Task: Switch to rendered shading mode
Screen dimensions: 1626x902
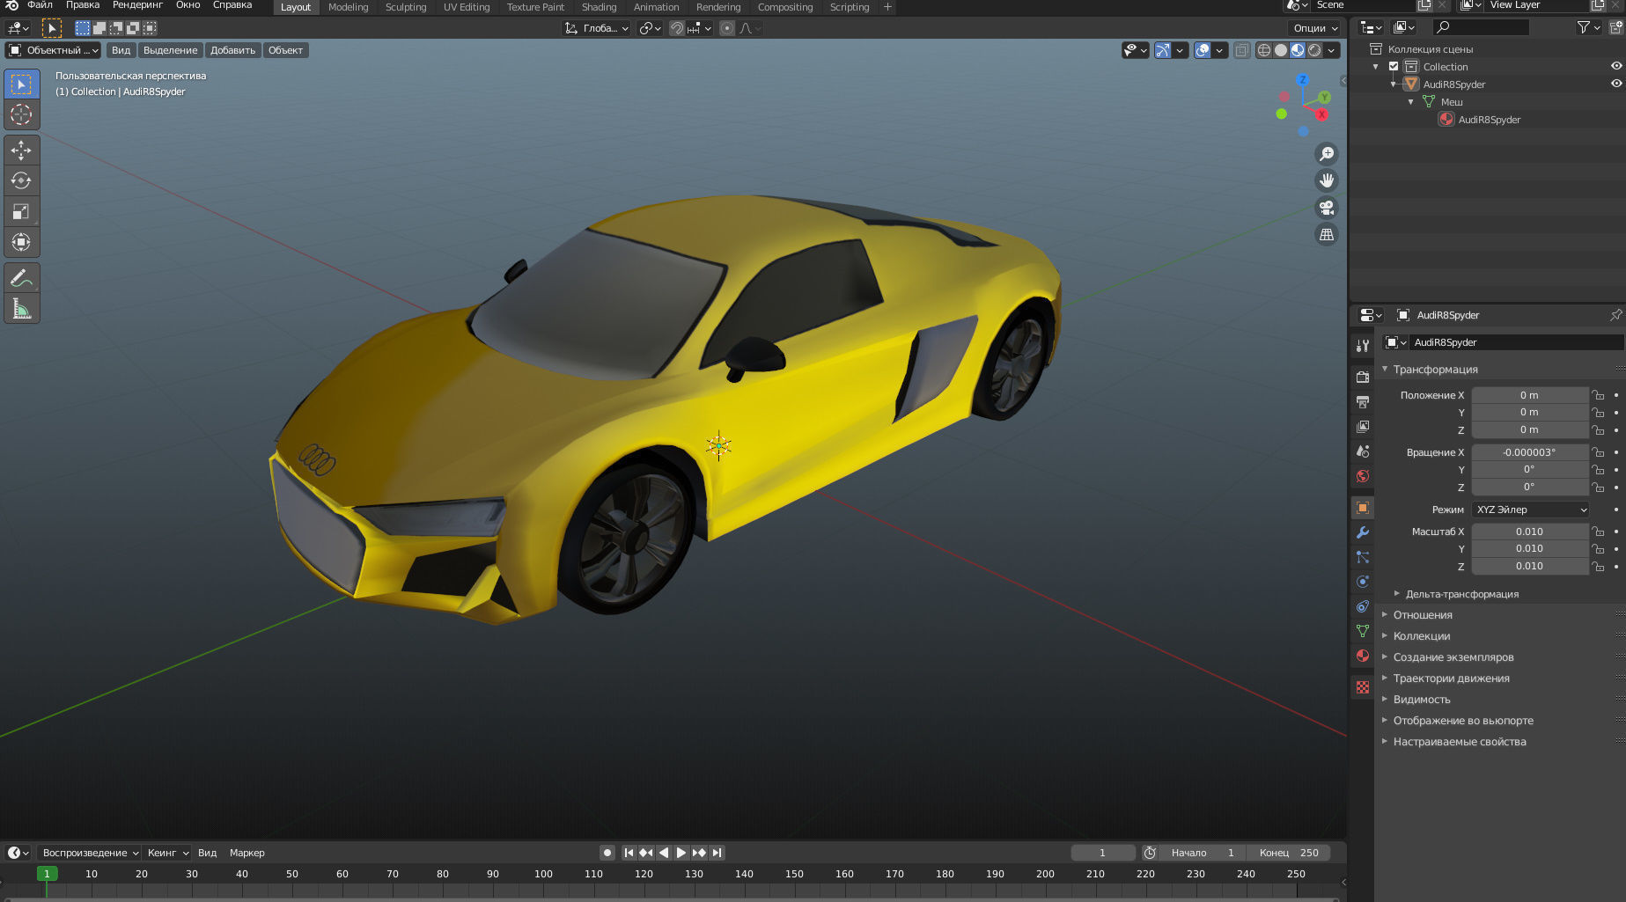Action: (x=1314, y=50)
